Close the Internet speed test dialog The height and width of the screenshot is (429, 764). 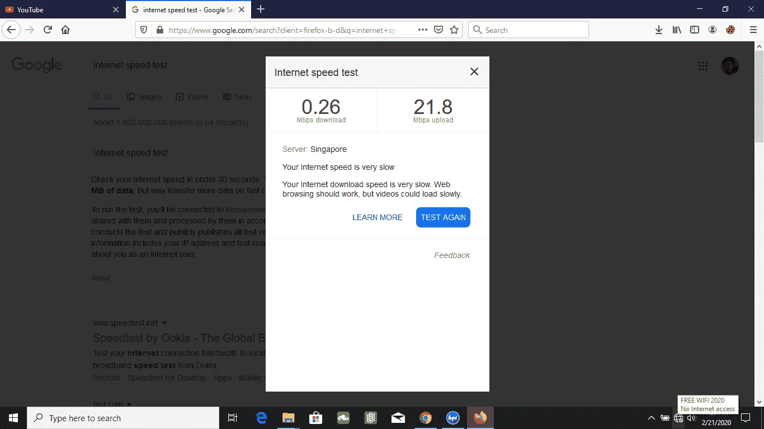474,71
